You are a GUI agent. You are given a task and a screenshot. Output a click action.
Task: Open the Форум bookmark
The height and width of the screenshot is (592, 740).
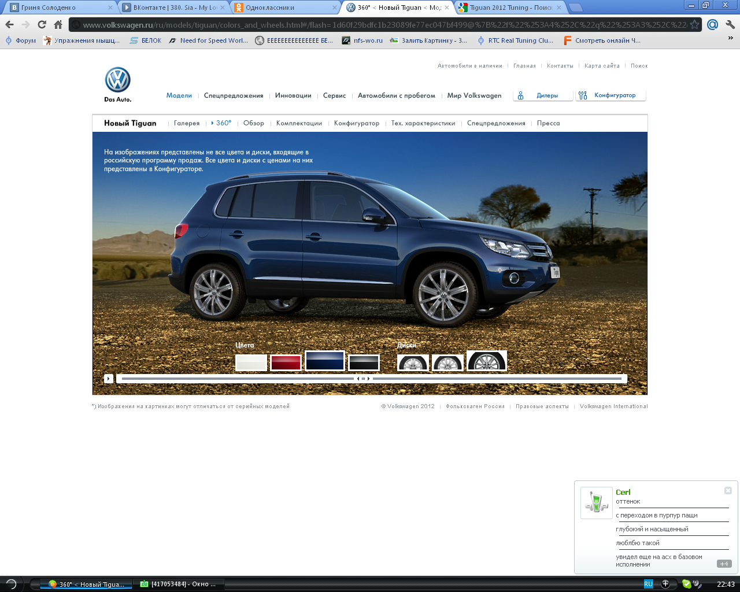click(x=21, y=40)
